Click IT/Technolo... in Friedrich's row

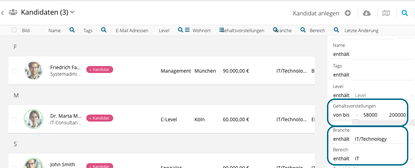pyautogui.click(x=292, y=71)
